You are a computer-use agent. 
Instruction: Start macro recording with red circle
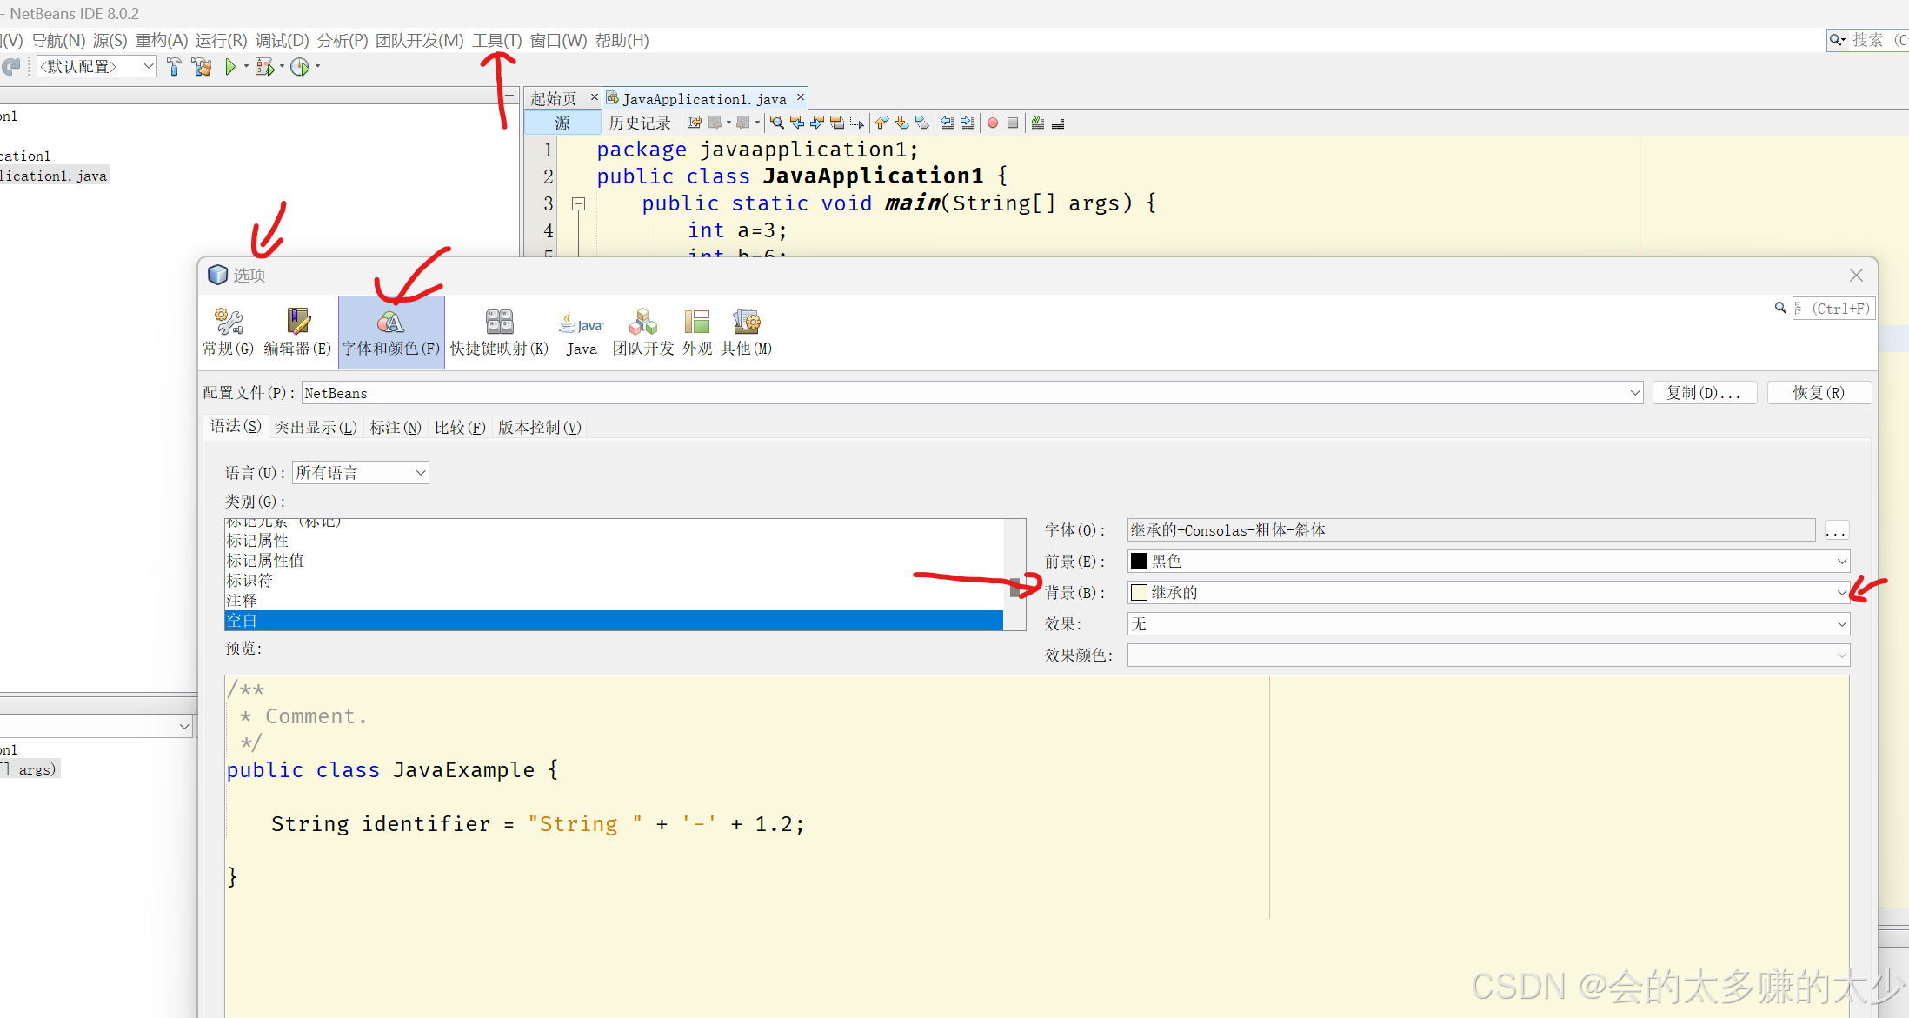(x=993, y=123)
